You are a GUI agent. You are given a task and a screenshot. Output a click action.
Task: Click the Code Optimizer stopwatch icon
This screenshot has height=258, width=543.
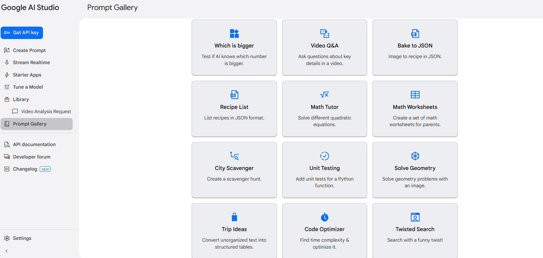[325, 217]
